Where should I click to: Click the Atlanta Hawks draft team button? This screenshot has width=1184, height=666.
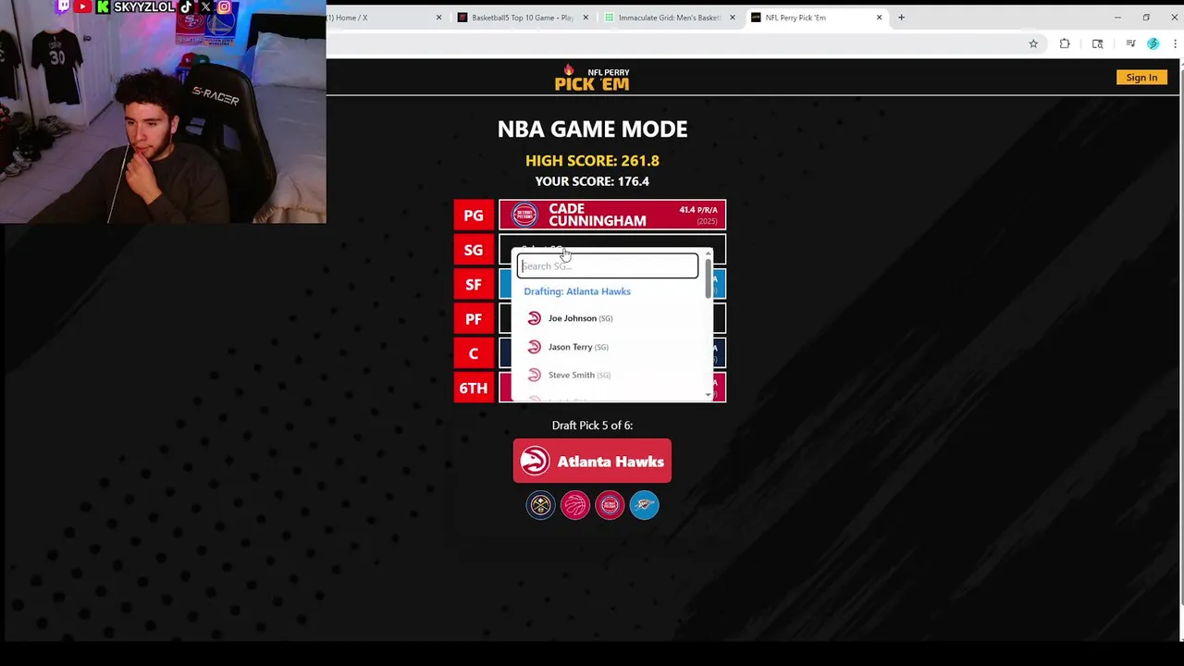click(592, 462)
